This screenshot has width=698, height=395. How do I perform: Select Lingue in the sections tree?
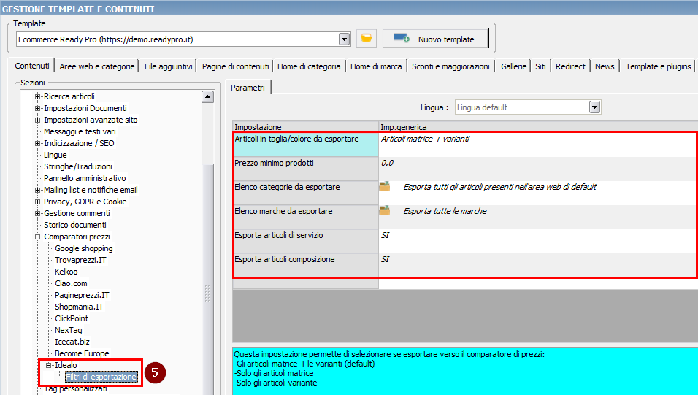point(55,155)
